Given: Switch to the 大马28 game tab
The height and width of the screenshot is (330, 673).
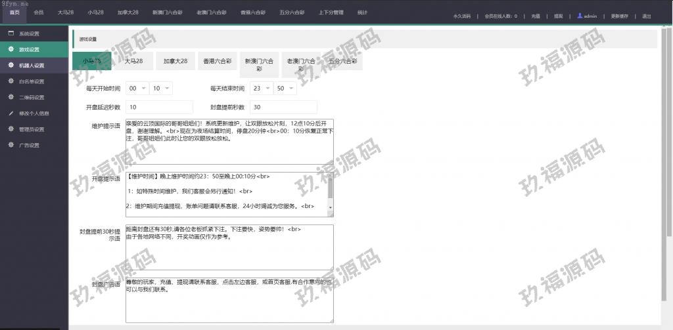Looking at the screenshot, I should pyautogui.click(x=136, y=61).
